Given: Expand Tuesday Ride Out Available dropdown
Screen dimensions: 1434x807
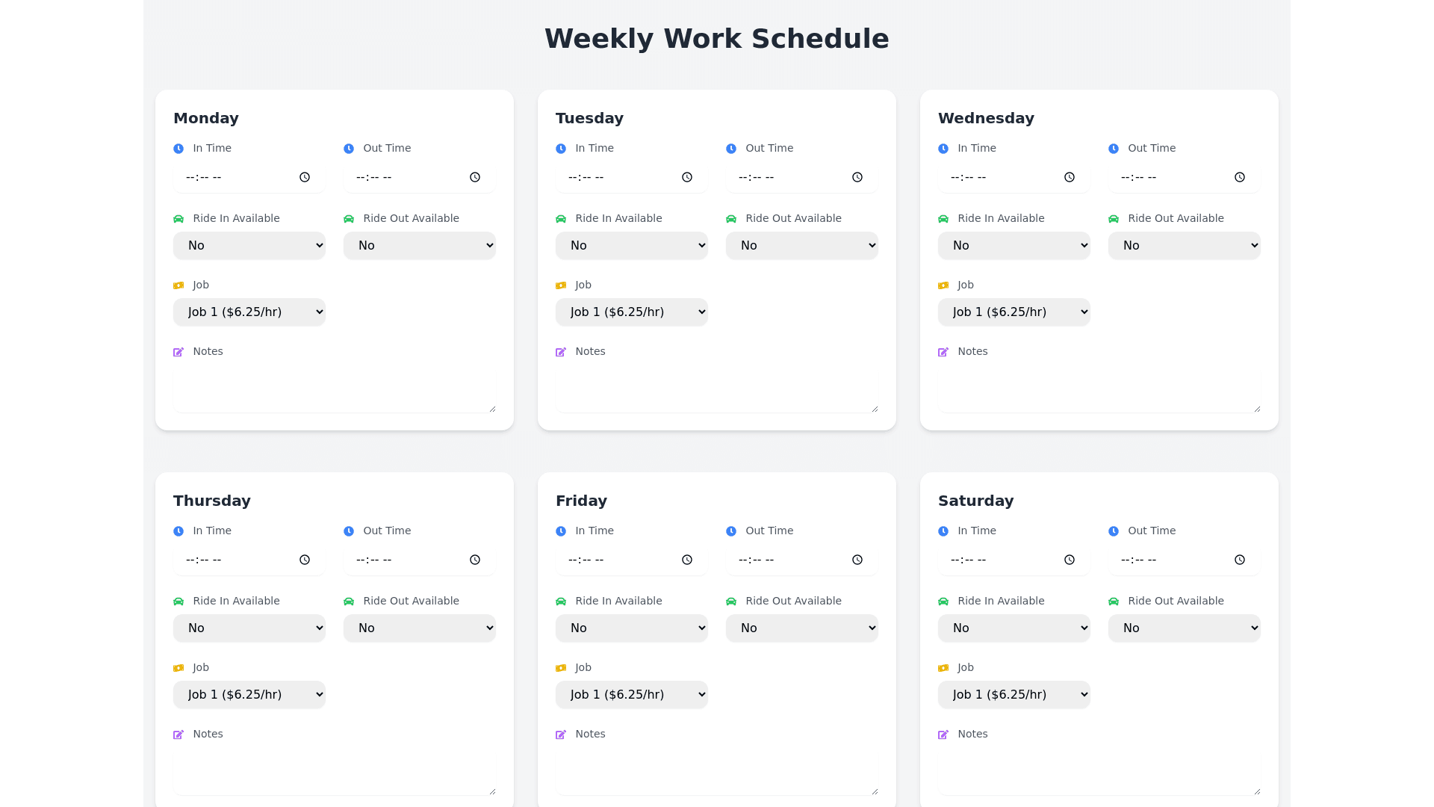Looking at the screenshot, I should [x=802, y=245].
